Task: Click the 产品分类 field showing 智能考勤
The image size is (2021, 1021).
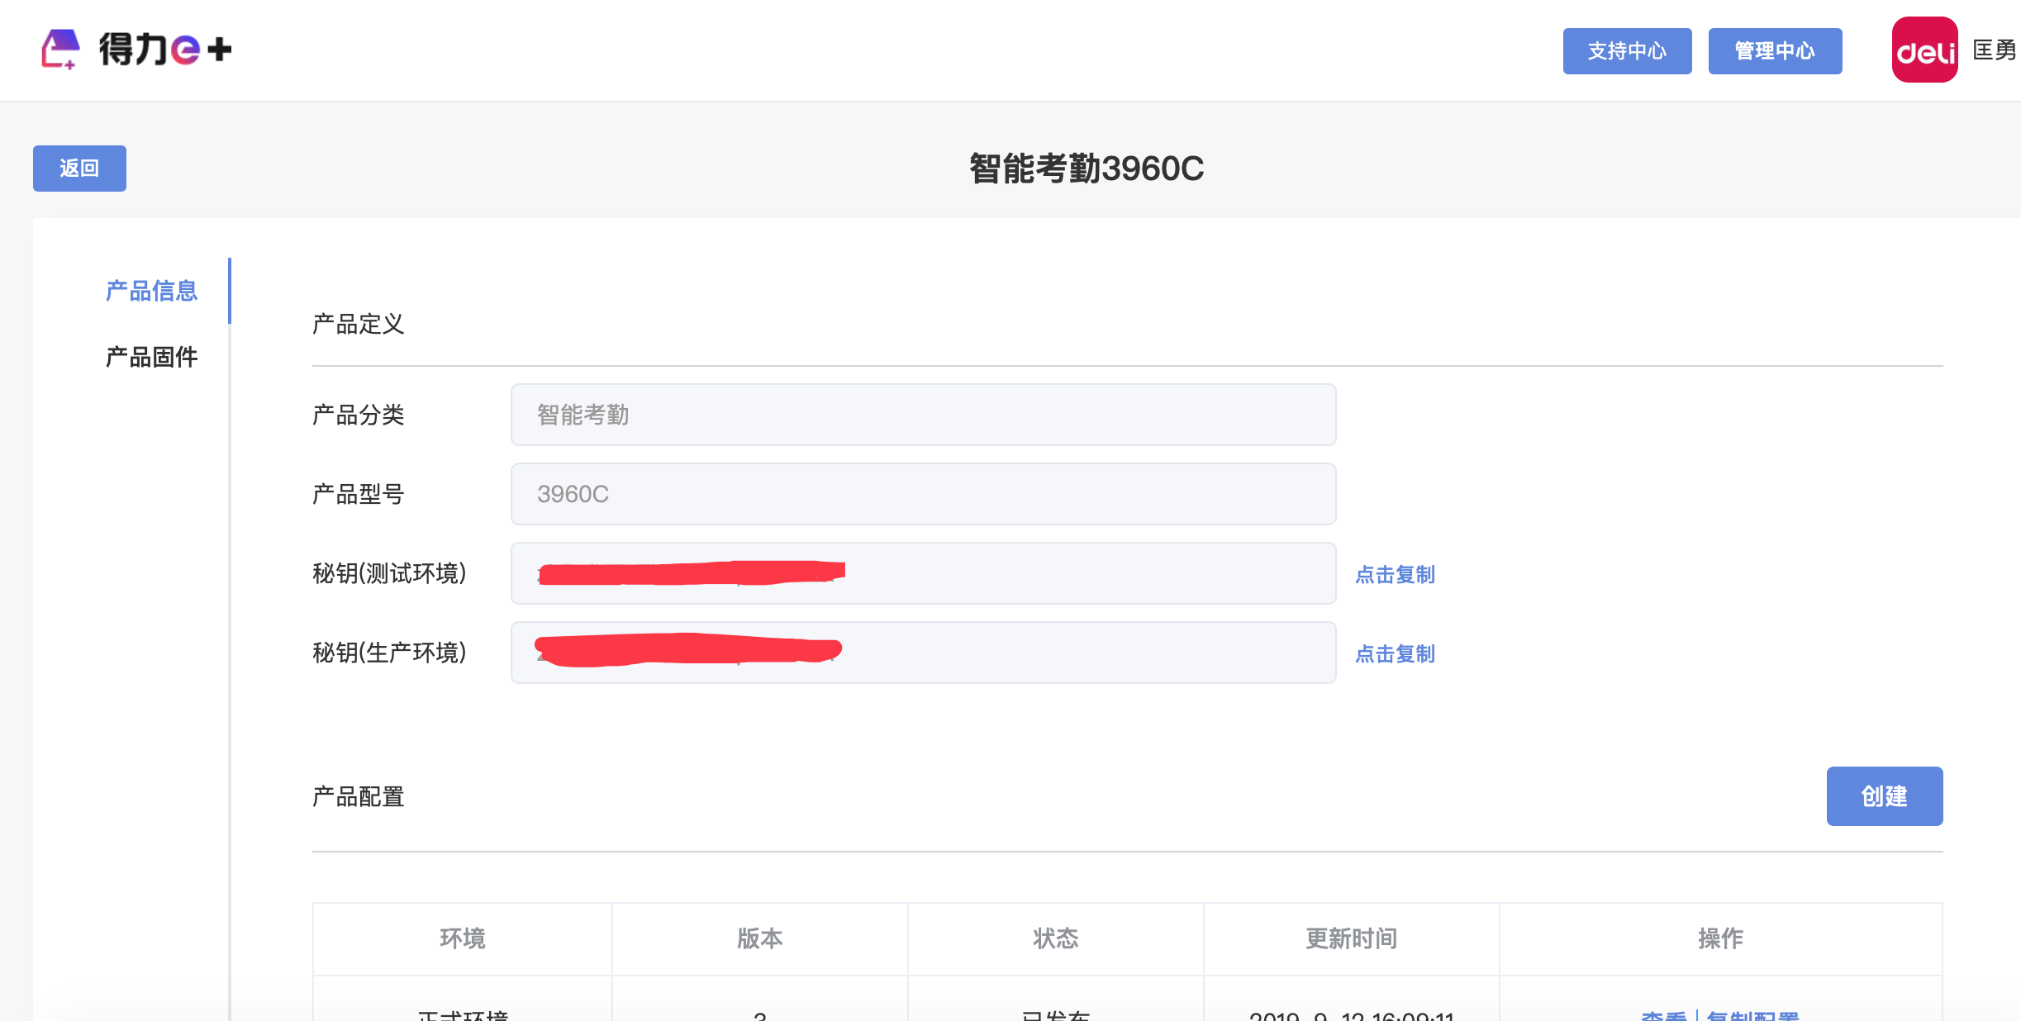Action: (923, 415)
